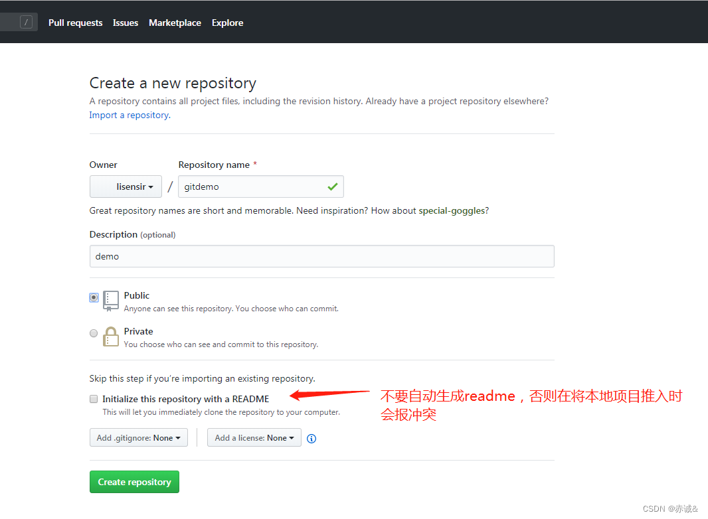The width and height of the screenshot is (708, 519).
Task: Follow the Import a repository link
Action: (130, 115)
